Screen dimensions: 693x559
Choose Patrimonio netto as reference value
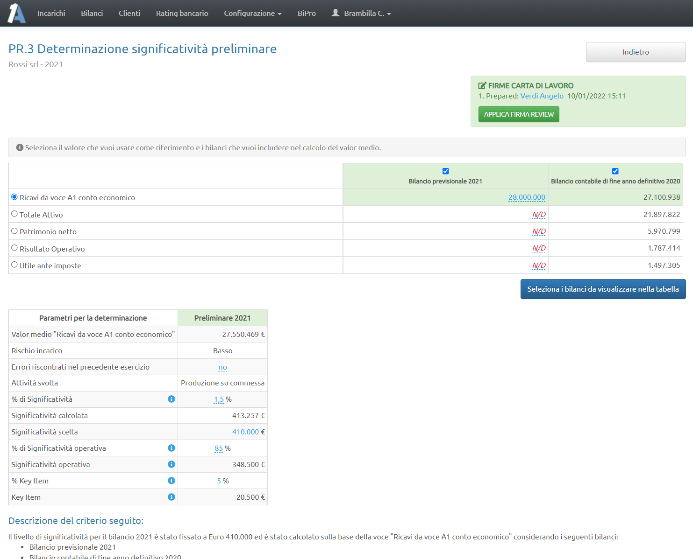(x=14, y=231)
